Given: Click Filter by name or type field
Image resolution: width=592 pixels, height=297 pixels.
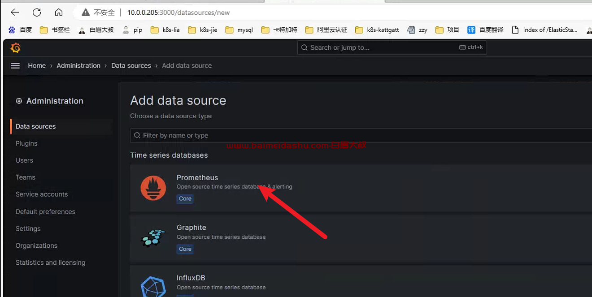Looking at the screenshot, I should [x=361, y=135].
